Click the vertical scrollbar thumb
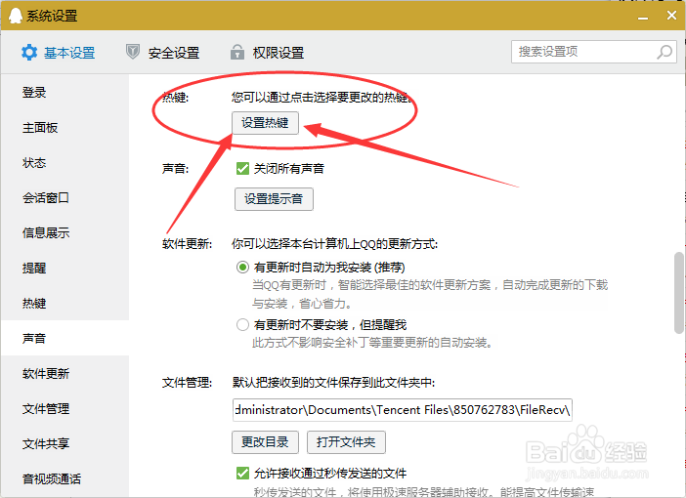Image resolution: width=686 pixels, height=498 pixels. point(679,293)
